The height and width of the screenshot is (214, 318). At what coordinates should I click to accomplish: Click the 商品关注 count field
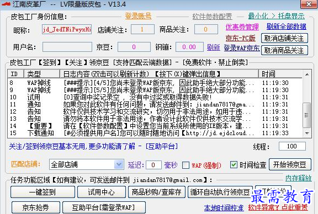pyautogui.click(x=206, y=29)
